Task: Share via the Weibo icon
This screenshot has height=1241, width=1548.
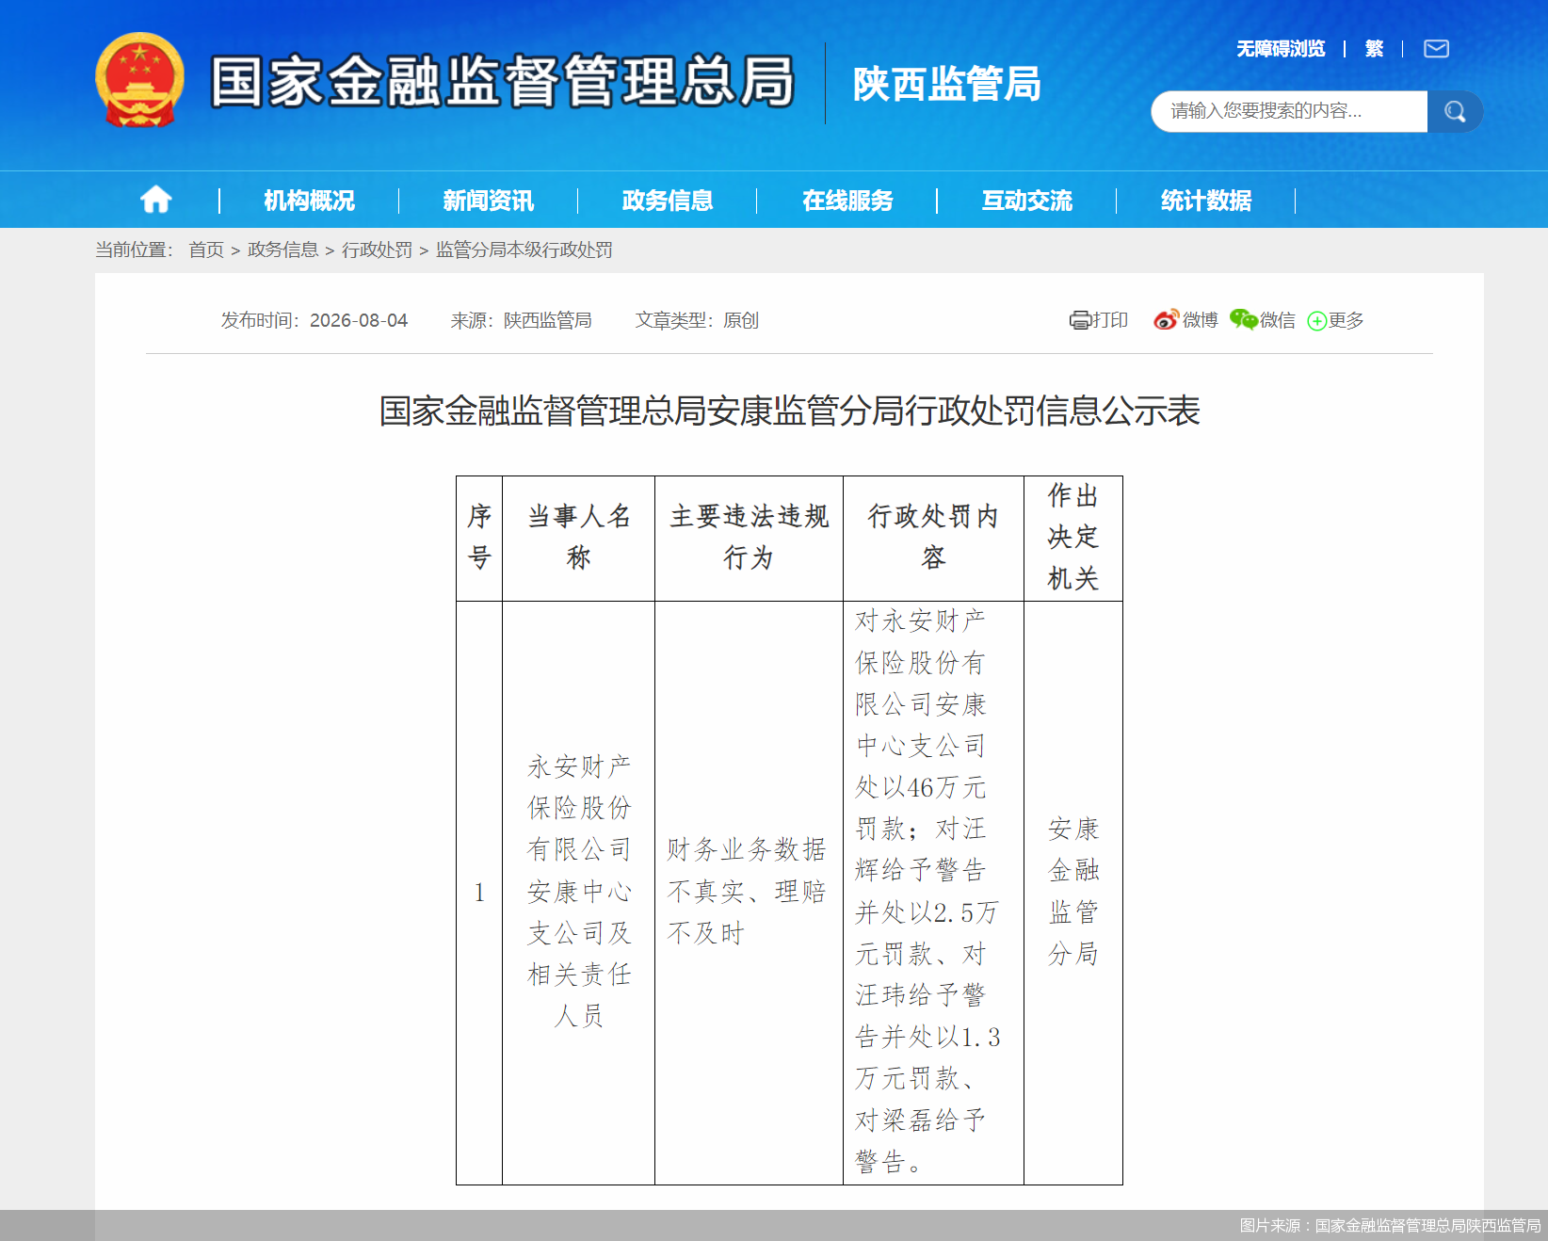Action: (1166, 320)
